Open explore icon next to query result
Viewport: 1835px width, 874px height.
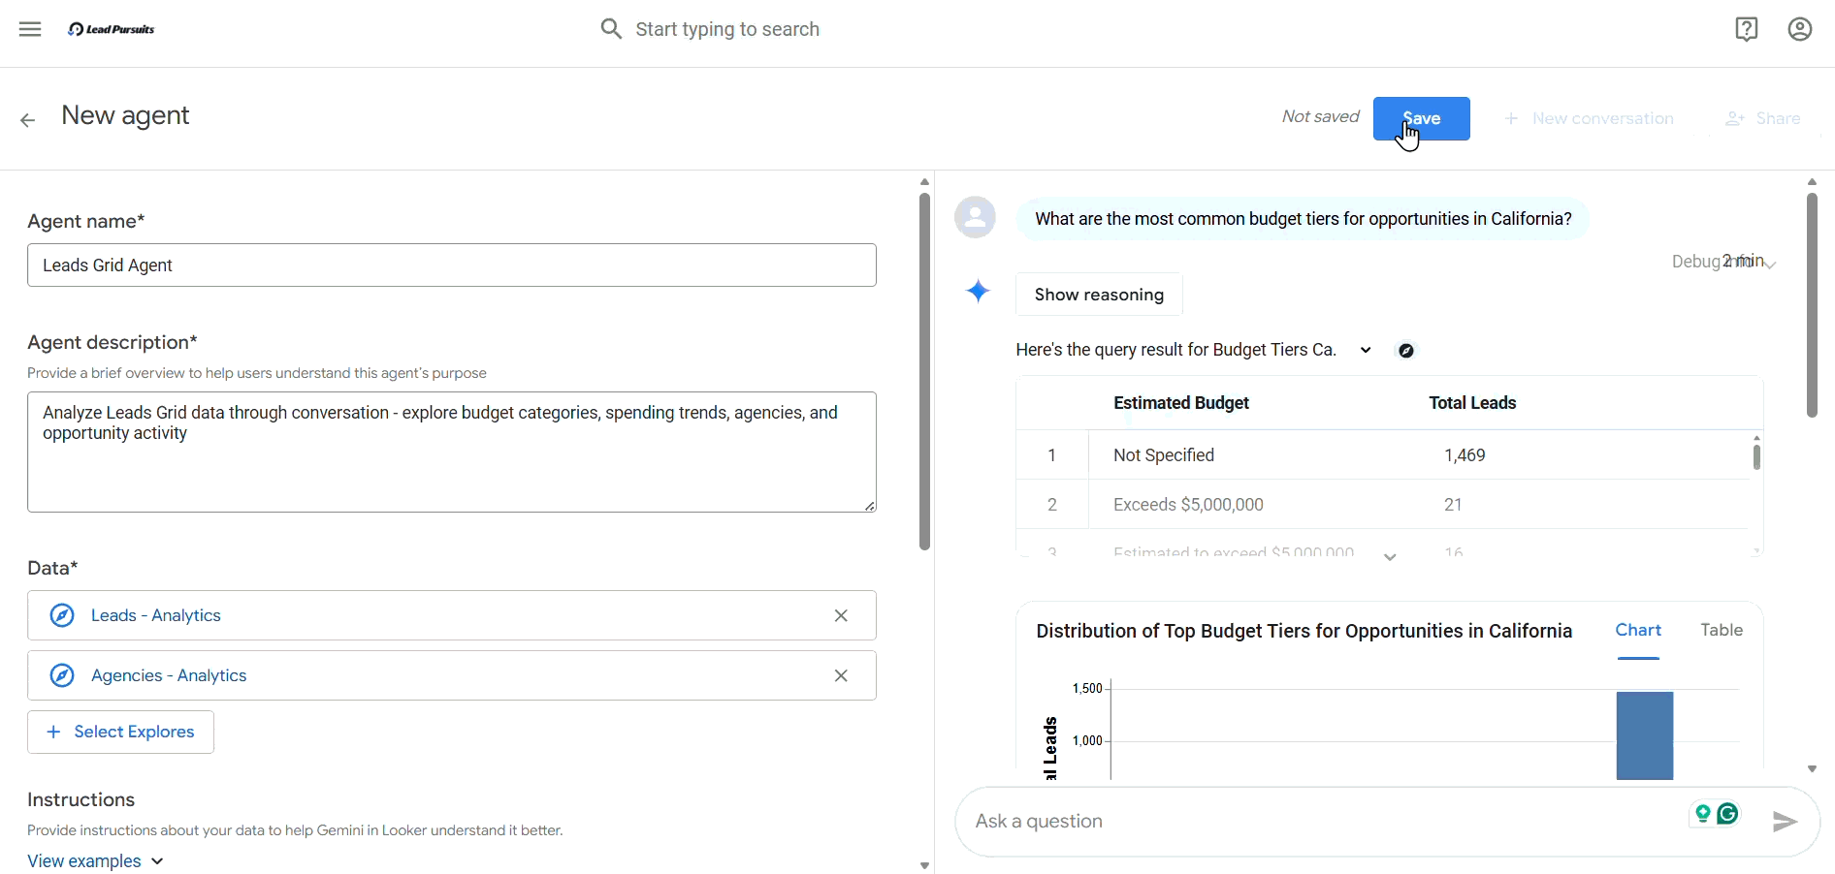pyautogui.click(x=1406, y=351)
